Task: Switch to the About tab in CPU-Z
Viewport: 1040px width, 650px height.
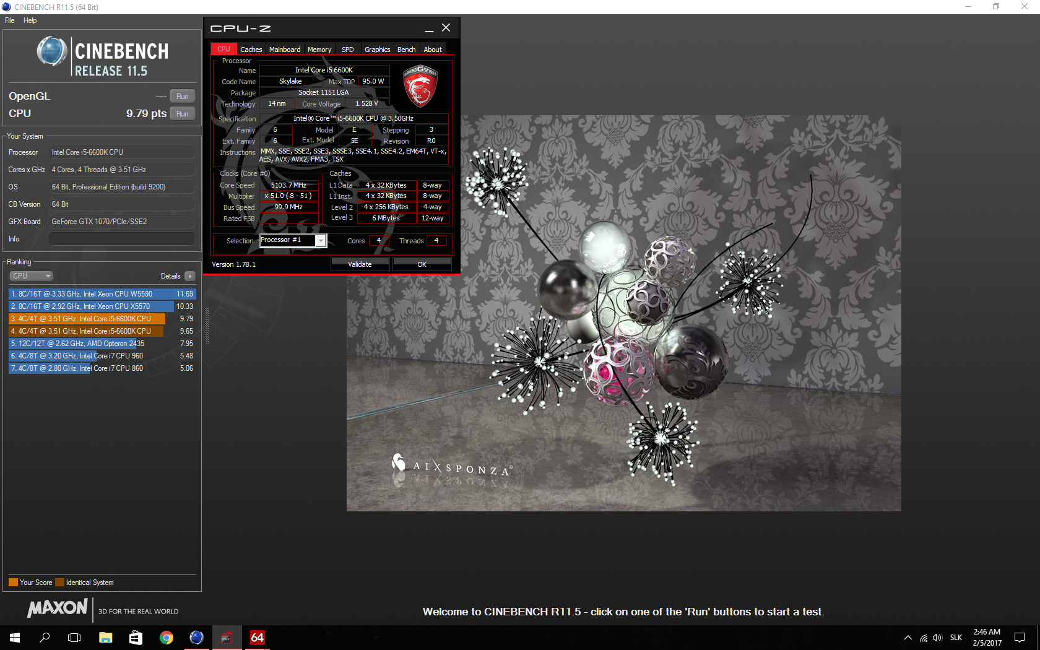Action: (x=433, y=50)
